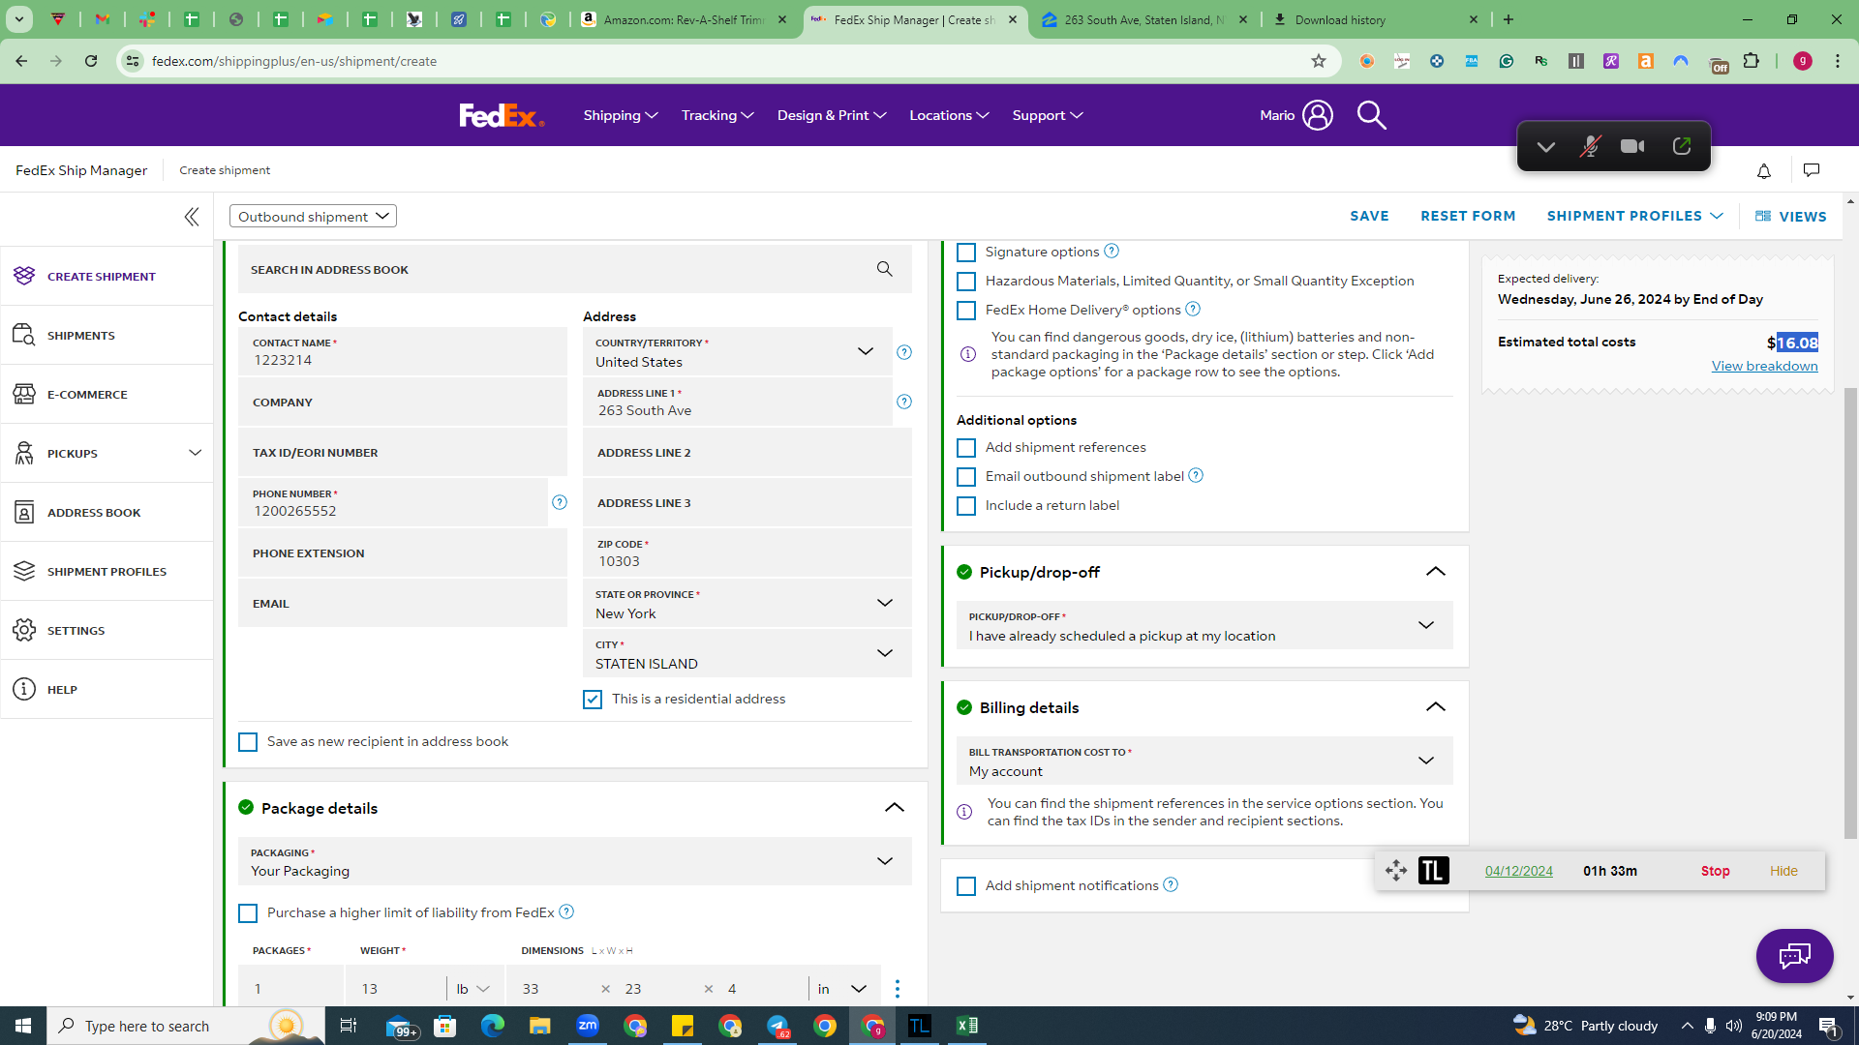Image resolution: width=1859 pixels, height=1045 pixels.
Task: Enable Add shipment notifications
Action: 966,886
